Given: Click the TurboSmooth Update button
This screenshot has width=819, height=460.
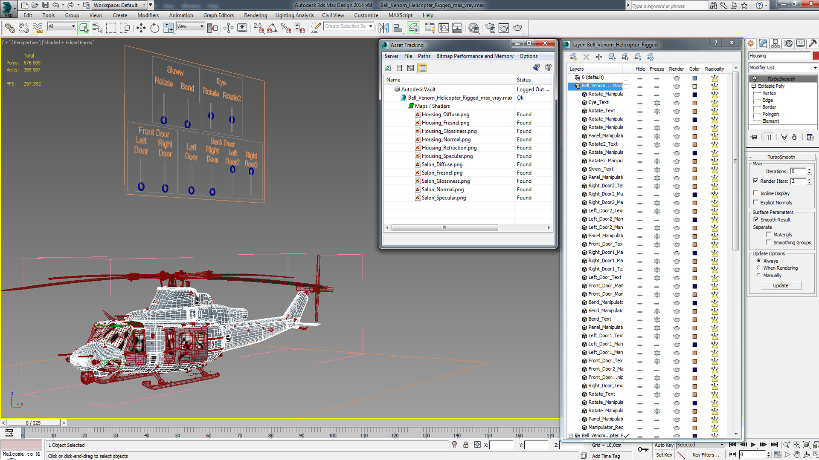Looking at the screenshot, I should tap(781, 285).
